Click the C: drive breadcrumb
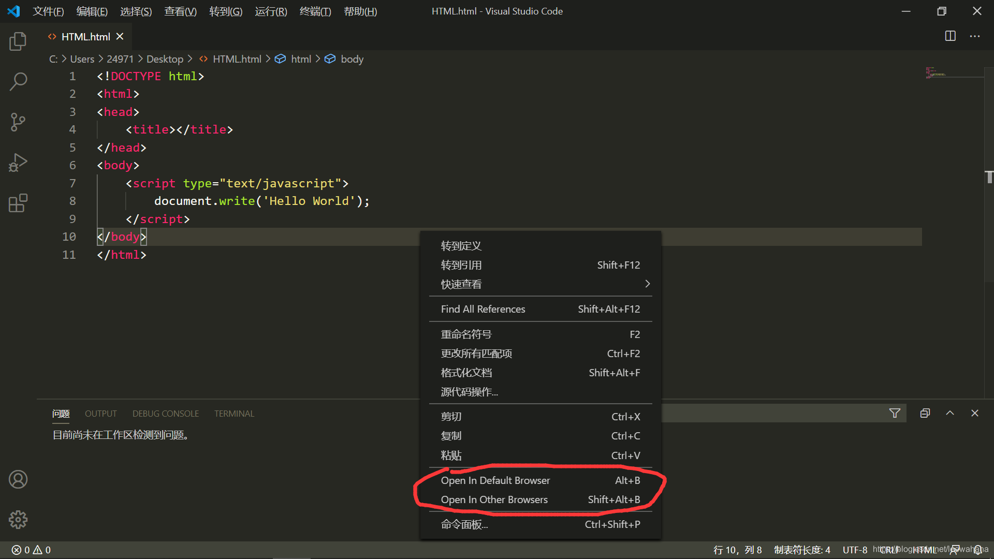994x559 pixels. [x=53, y=59]
